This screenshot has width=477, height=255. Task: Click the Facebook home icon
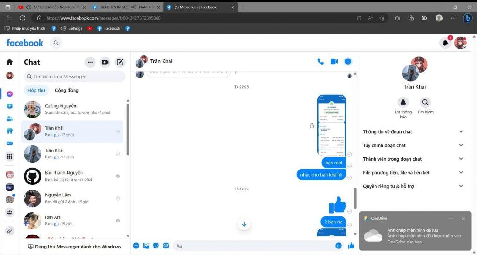[9, 62]
